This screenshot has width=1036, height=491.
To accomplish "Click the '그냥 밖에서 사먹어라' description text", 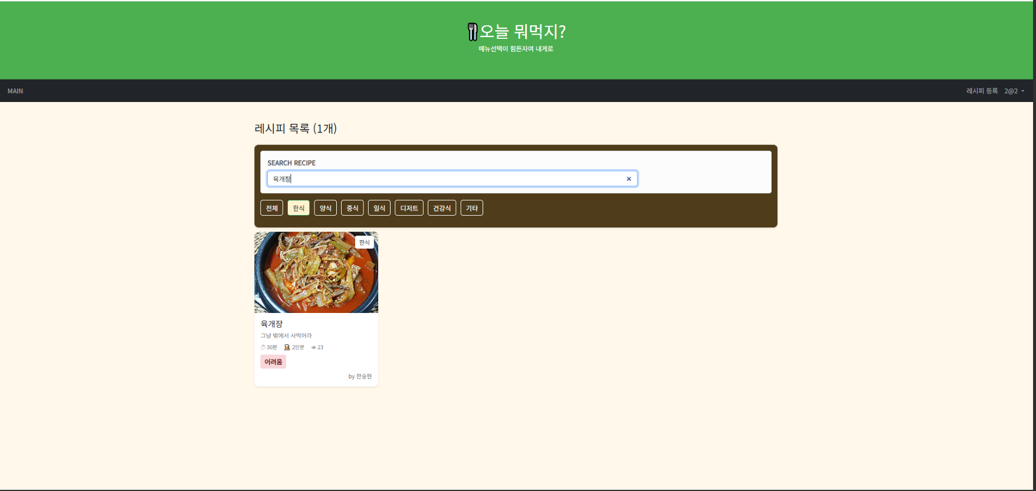I will (286, 336).
